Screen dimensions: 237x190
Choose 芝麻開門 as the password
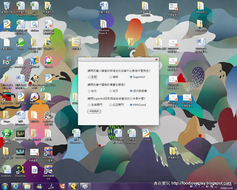point(95,105)
